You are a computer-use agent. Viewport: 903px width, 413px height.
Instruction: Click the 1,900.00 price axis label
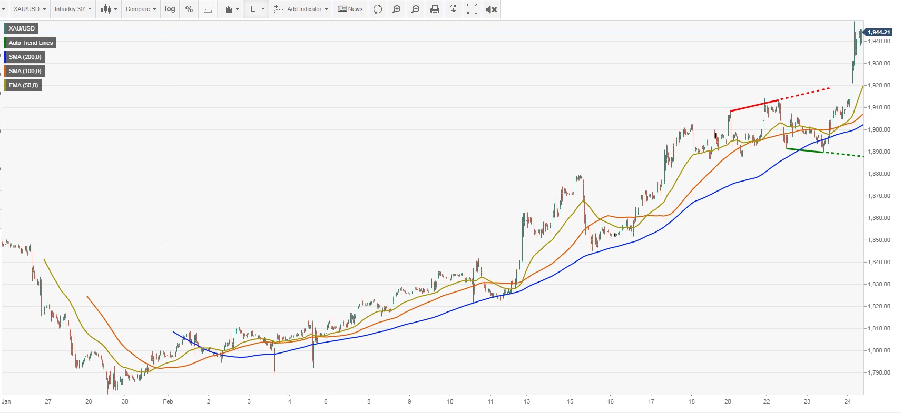pos(879,129)
